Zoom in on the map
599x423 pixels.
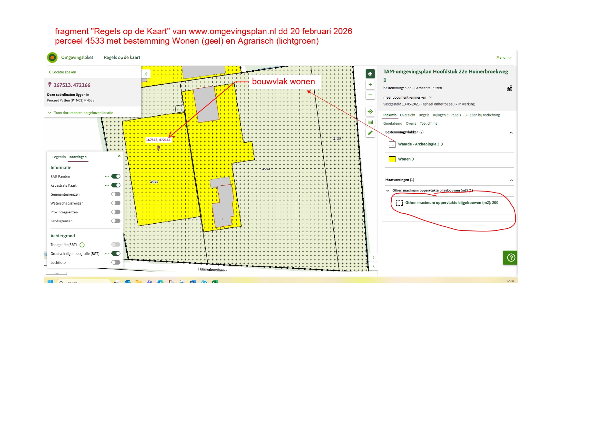370,85
